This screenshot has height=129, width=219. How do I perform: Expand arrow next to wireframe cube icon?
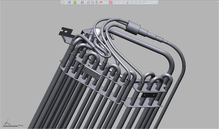click(85, 3)
